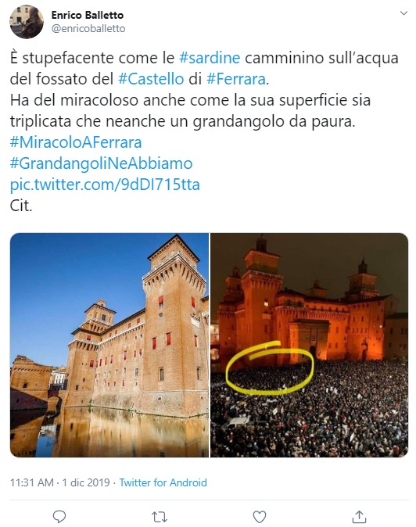View the daytime castle moat photo
Viewport: 416px width, 527px height.
coord(109,345)
